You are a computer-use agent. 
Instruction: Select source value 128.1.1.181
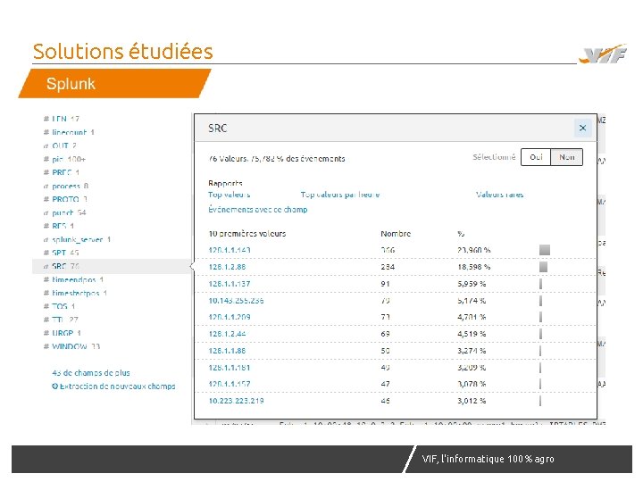(230, 368)
